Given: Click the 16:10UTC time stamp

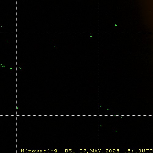Looking at the screenshot, I should click(x=138, y=151).
